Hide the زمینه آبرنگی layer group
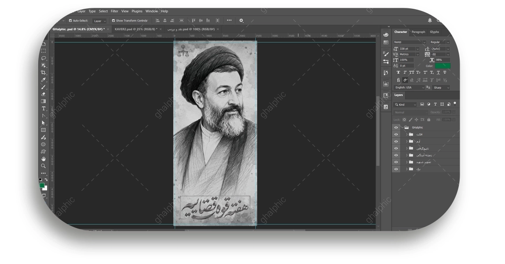Screen dimensions: 505x264 click(396, 155)
